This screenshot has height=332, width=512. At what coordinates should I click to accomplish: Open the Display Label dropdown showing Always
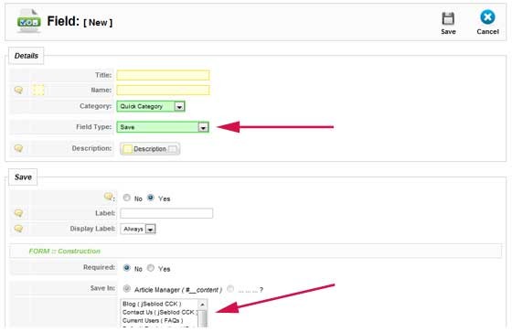point(138,229)
